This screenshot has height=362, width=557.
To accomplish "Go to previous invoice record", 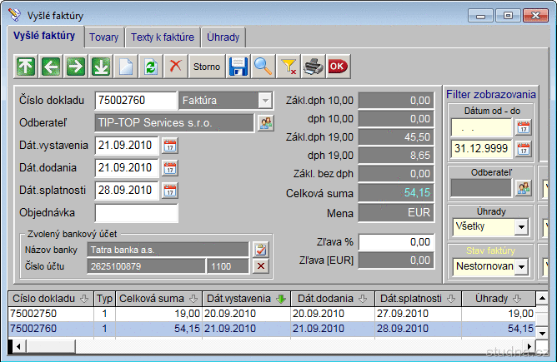I will 51,66.
